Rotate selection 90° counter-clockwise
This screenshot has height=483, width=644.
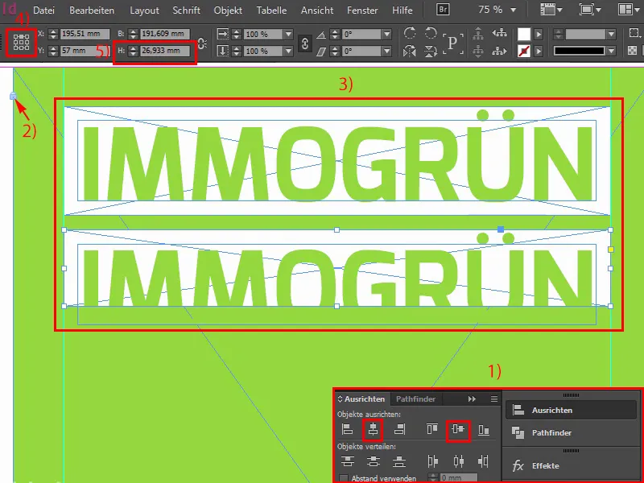(430, 33)
